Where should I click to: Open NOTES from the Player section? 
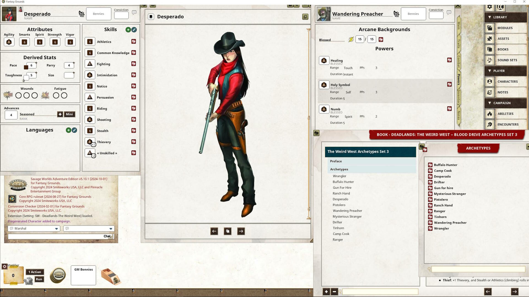(x=503, y=92)
